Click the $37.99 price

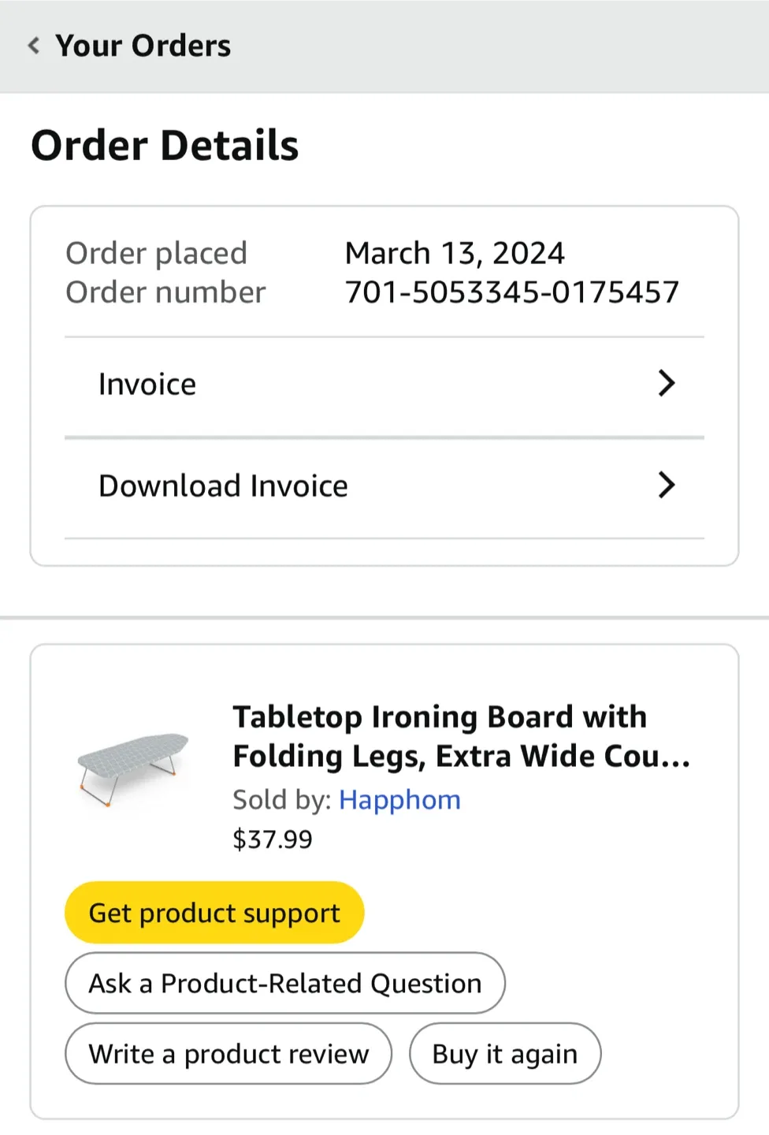[273, 839]
